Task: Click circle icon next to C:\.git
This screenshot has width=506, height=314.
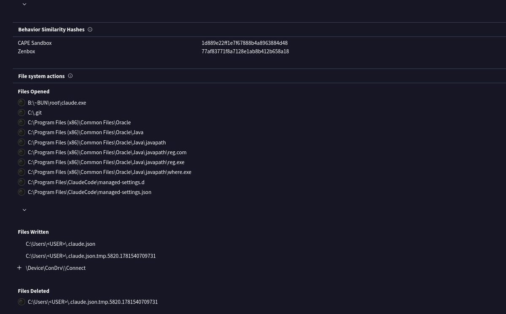Action: (22, 113)
